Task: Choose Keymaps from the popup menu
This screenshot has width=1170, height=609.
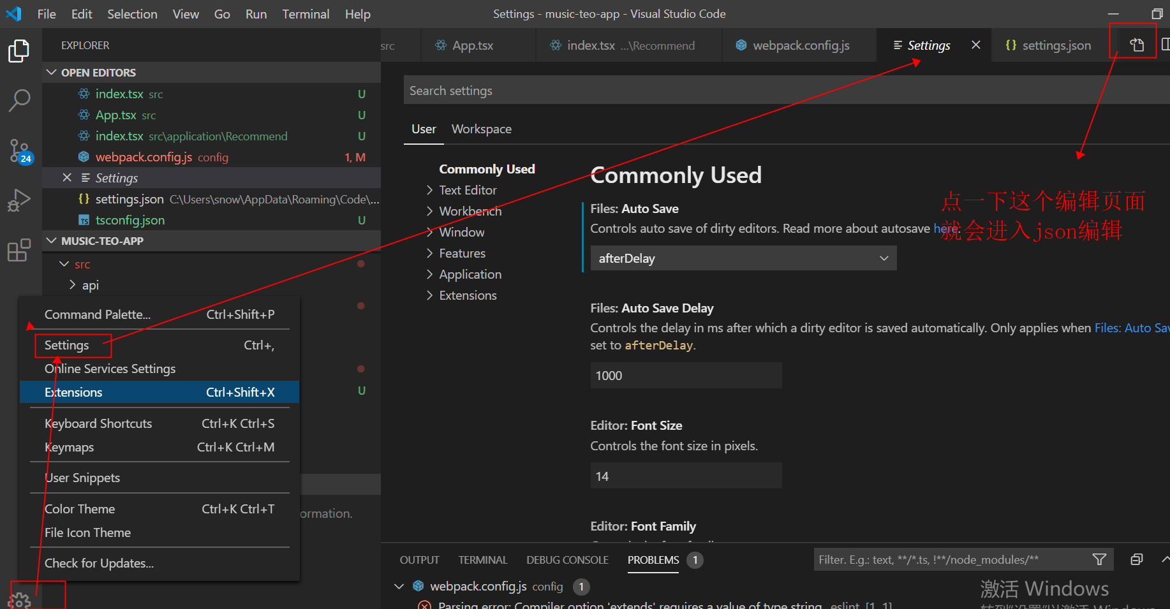Action: pos(159,447)
